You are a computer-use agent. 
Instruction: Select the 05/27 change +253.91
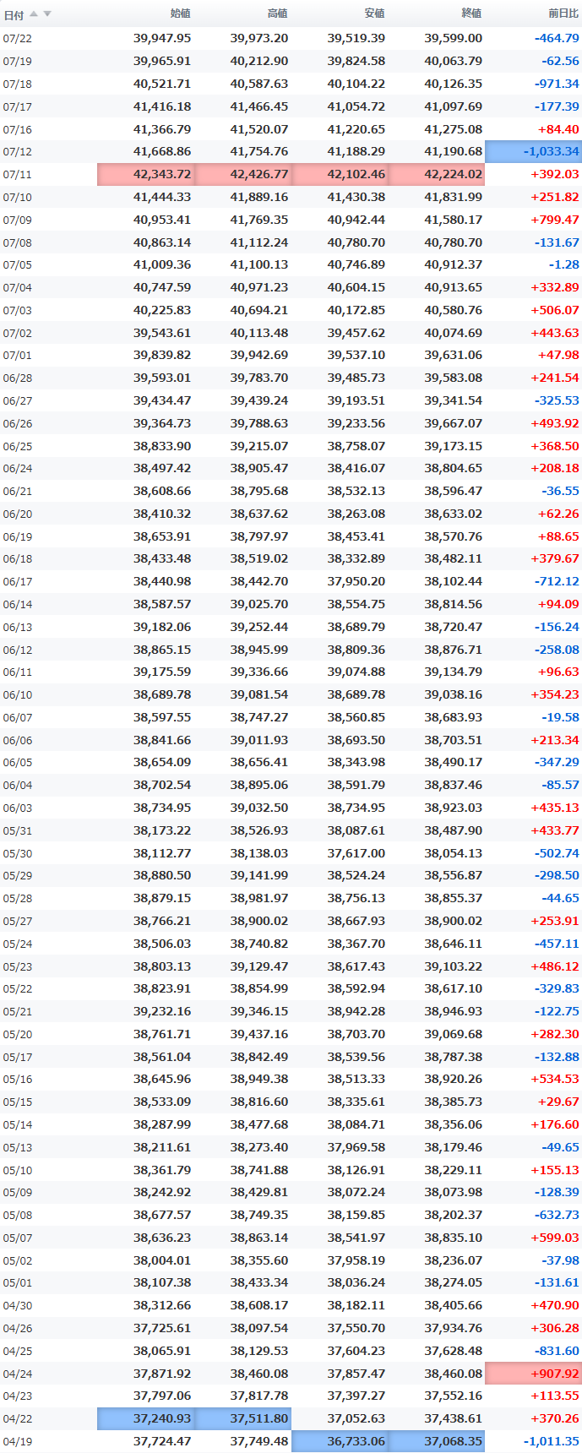[x=555, y=921]
